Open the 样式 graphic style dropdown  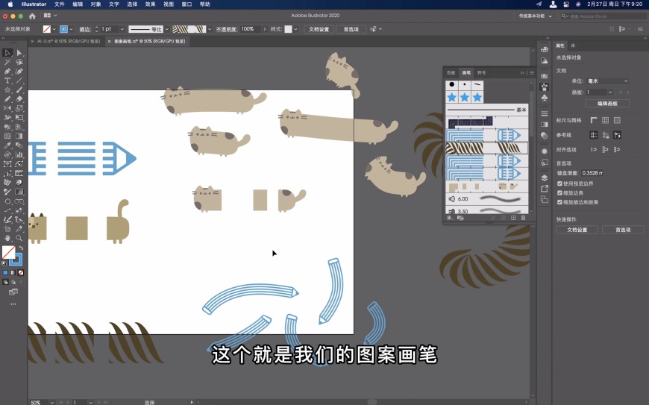pos(295,29)
